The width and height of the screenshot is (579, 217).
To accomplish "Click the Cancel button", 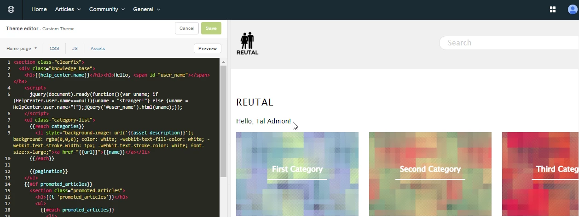I will [x=187, y=28].
